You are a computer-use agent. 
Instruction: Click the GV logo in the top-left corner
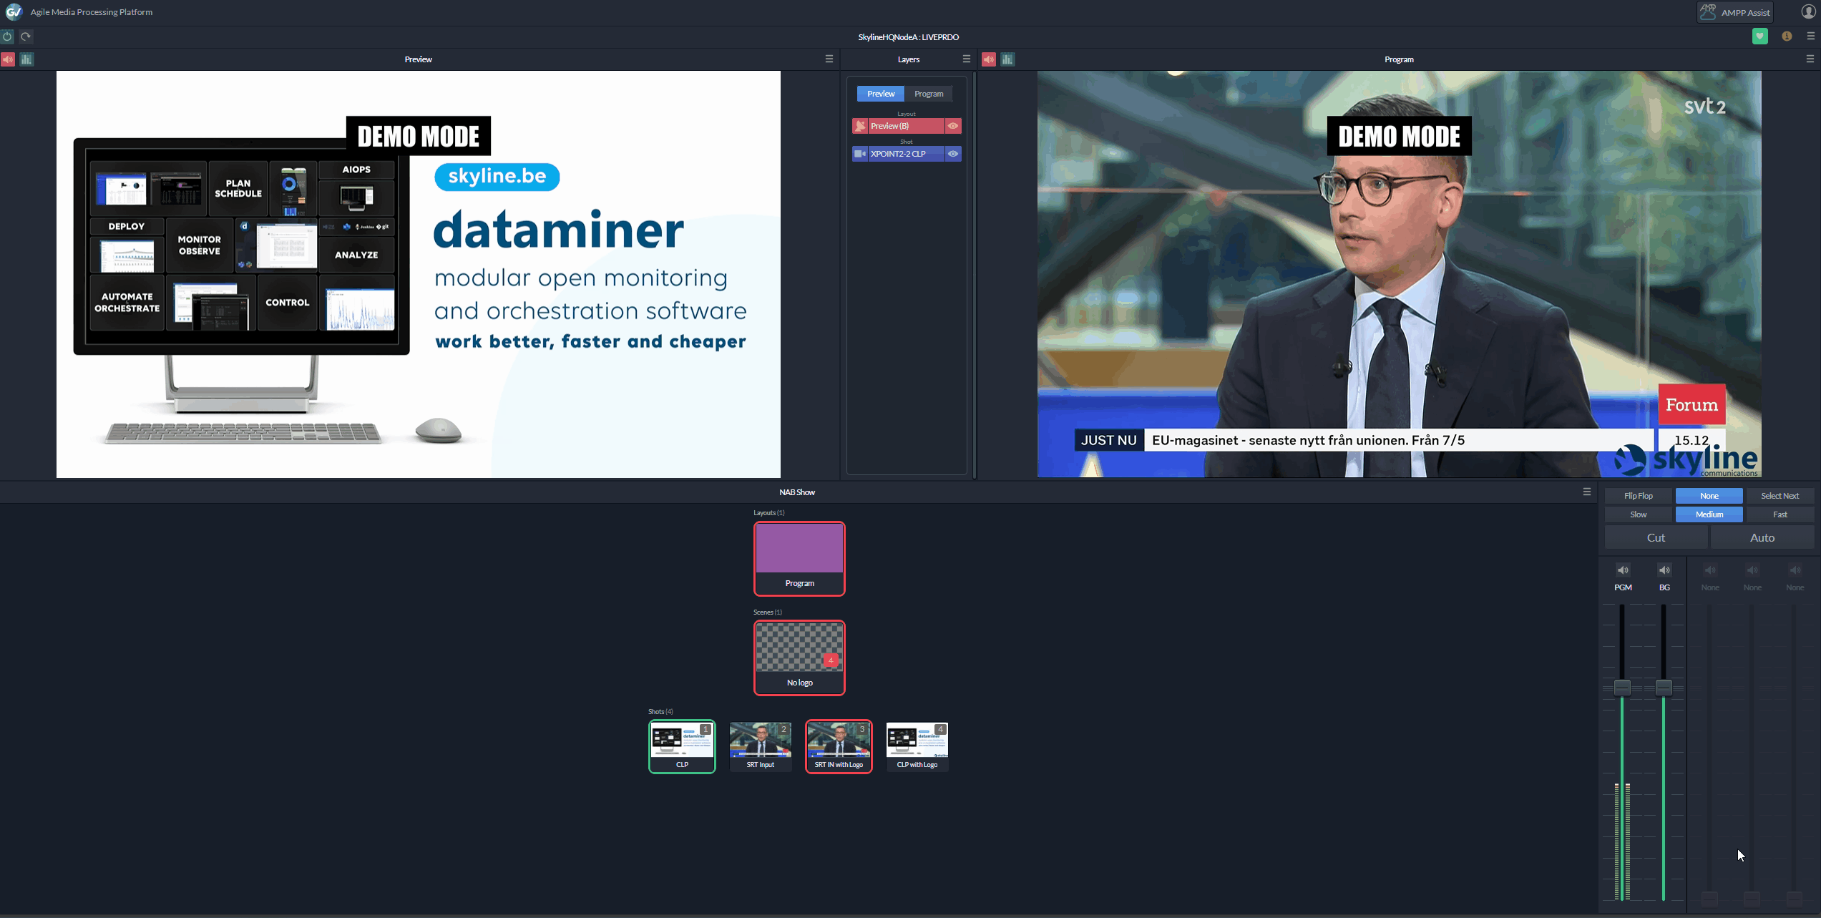pos(14,11)
